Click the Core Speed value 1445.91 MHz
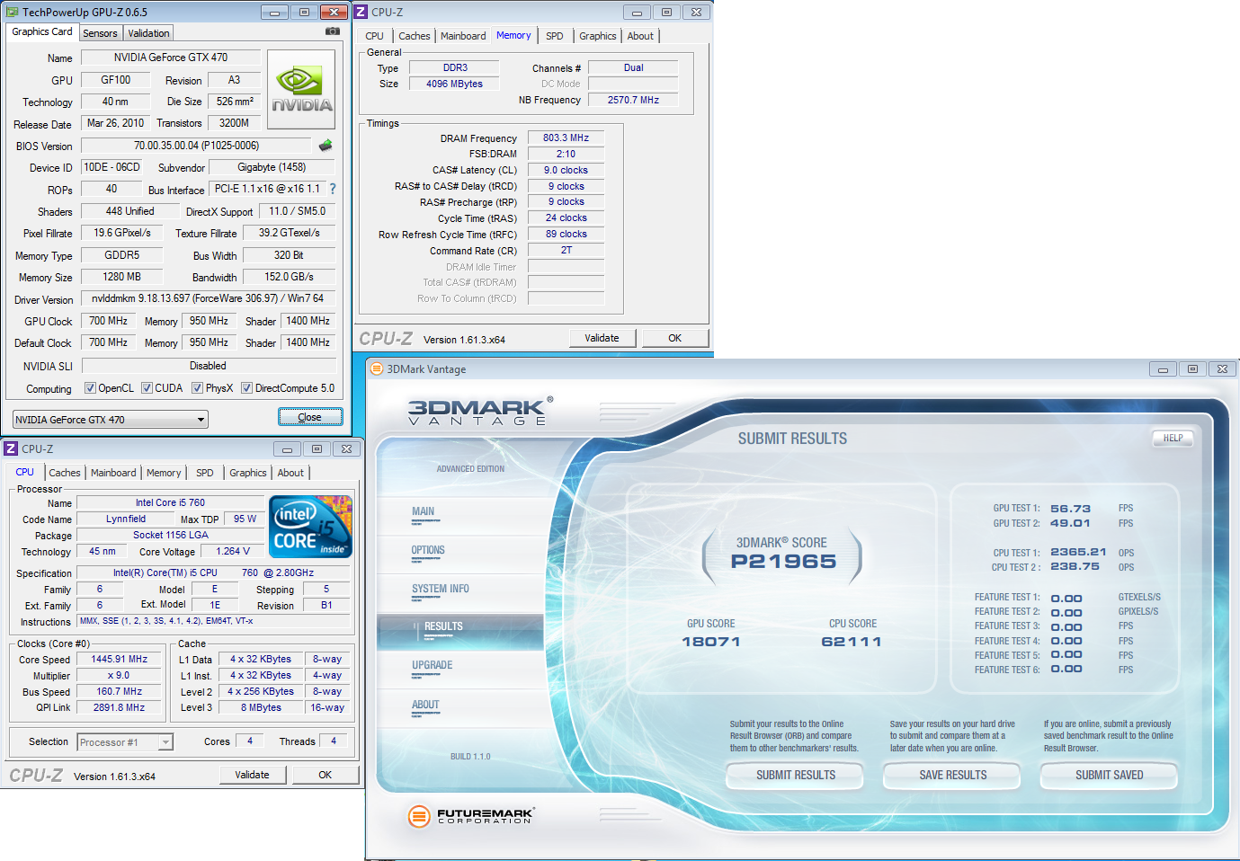This screenshot has width=1240, height=861. click(x=120, y=659)
